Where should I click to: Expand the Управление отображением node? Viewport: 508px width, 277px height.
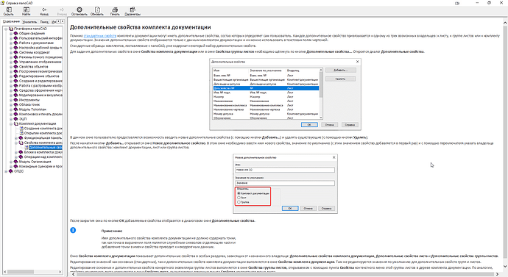(11, 62)
